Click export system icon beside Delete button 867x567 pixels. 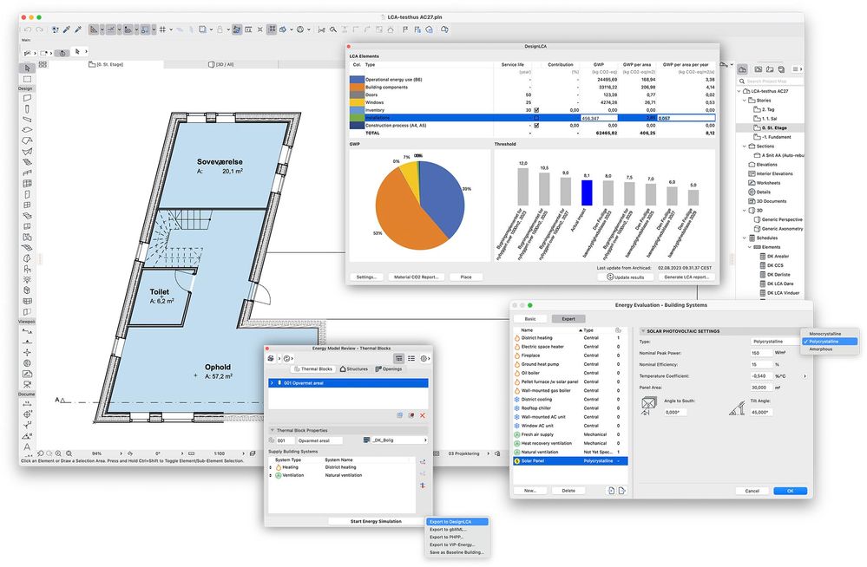click(621, 491)
